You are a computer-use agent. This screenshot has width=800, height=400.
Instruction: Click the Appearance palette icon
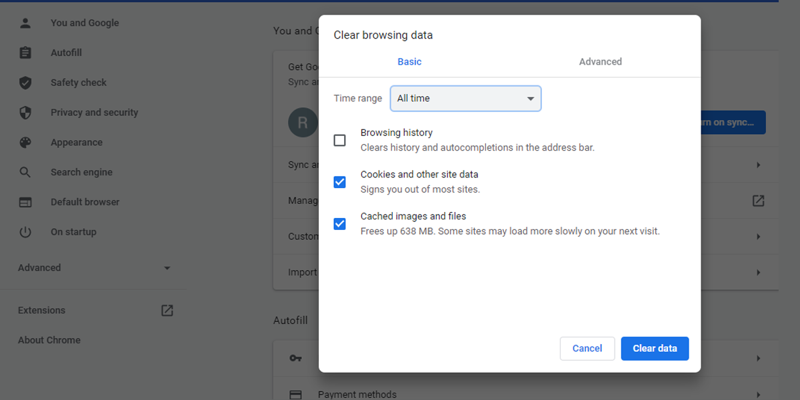coord(25,143)
